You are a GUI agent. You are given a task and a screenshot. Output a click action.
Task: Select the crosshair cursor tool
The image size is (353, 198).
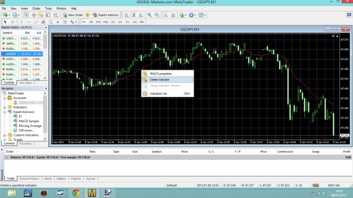[x=13, y=22]
